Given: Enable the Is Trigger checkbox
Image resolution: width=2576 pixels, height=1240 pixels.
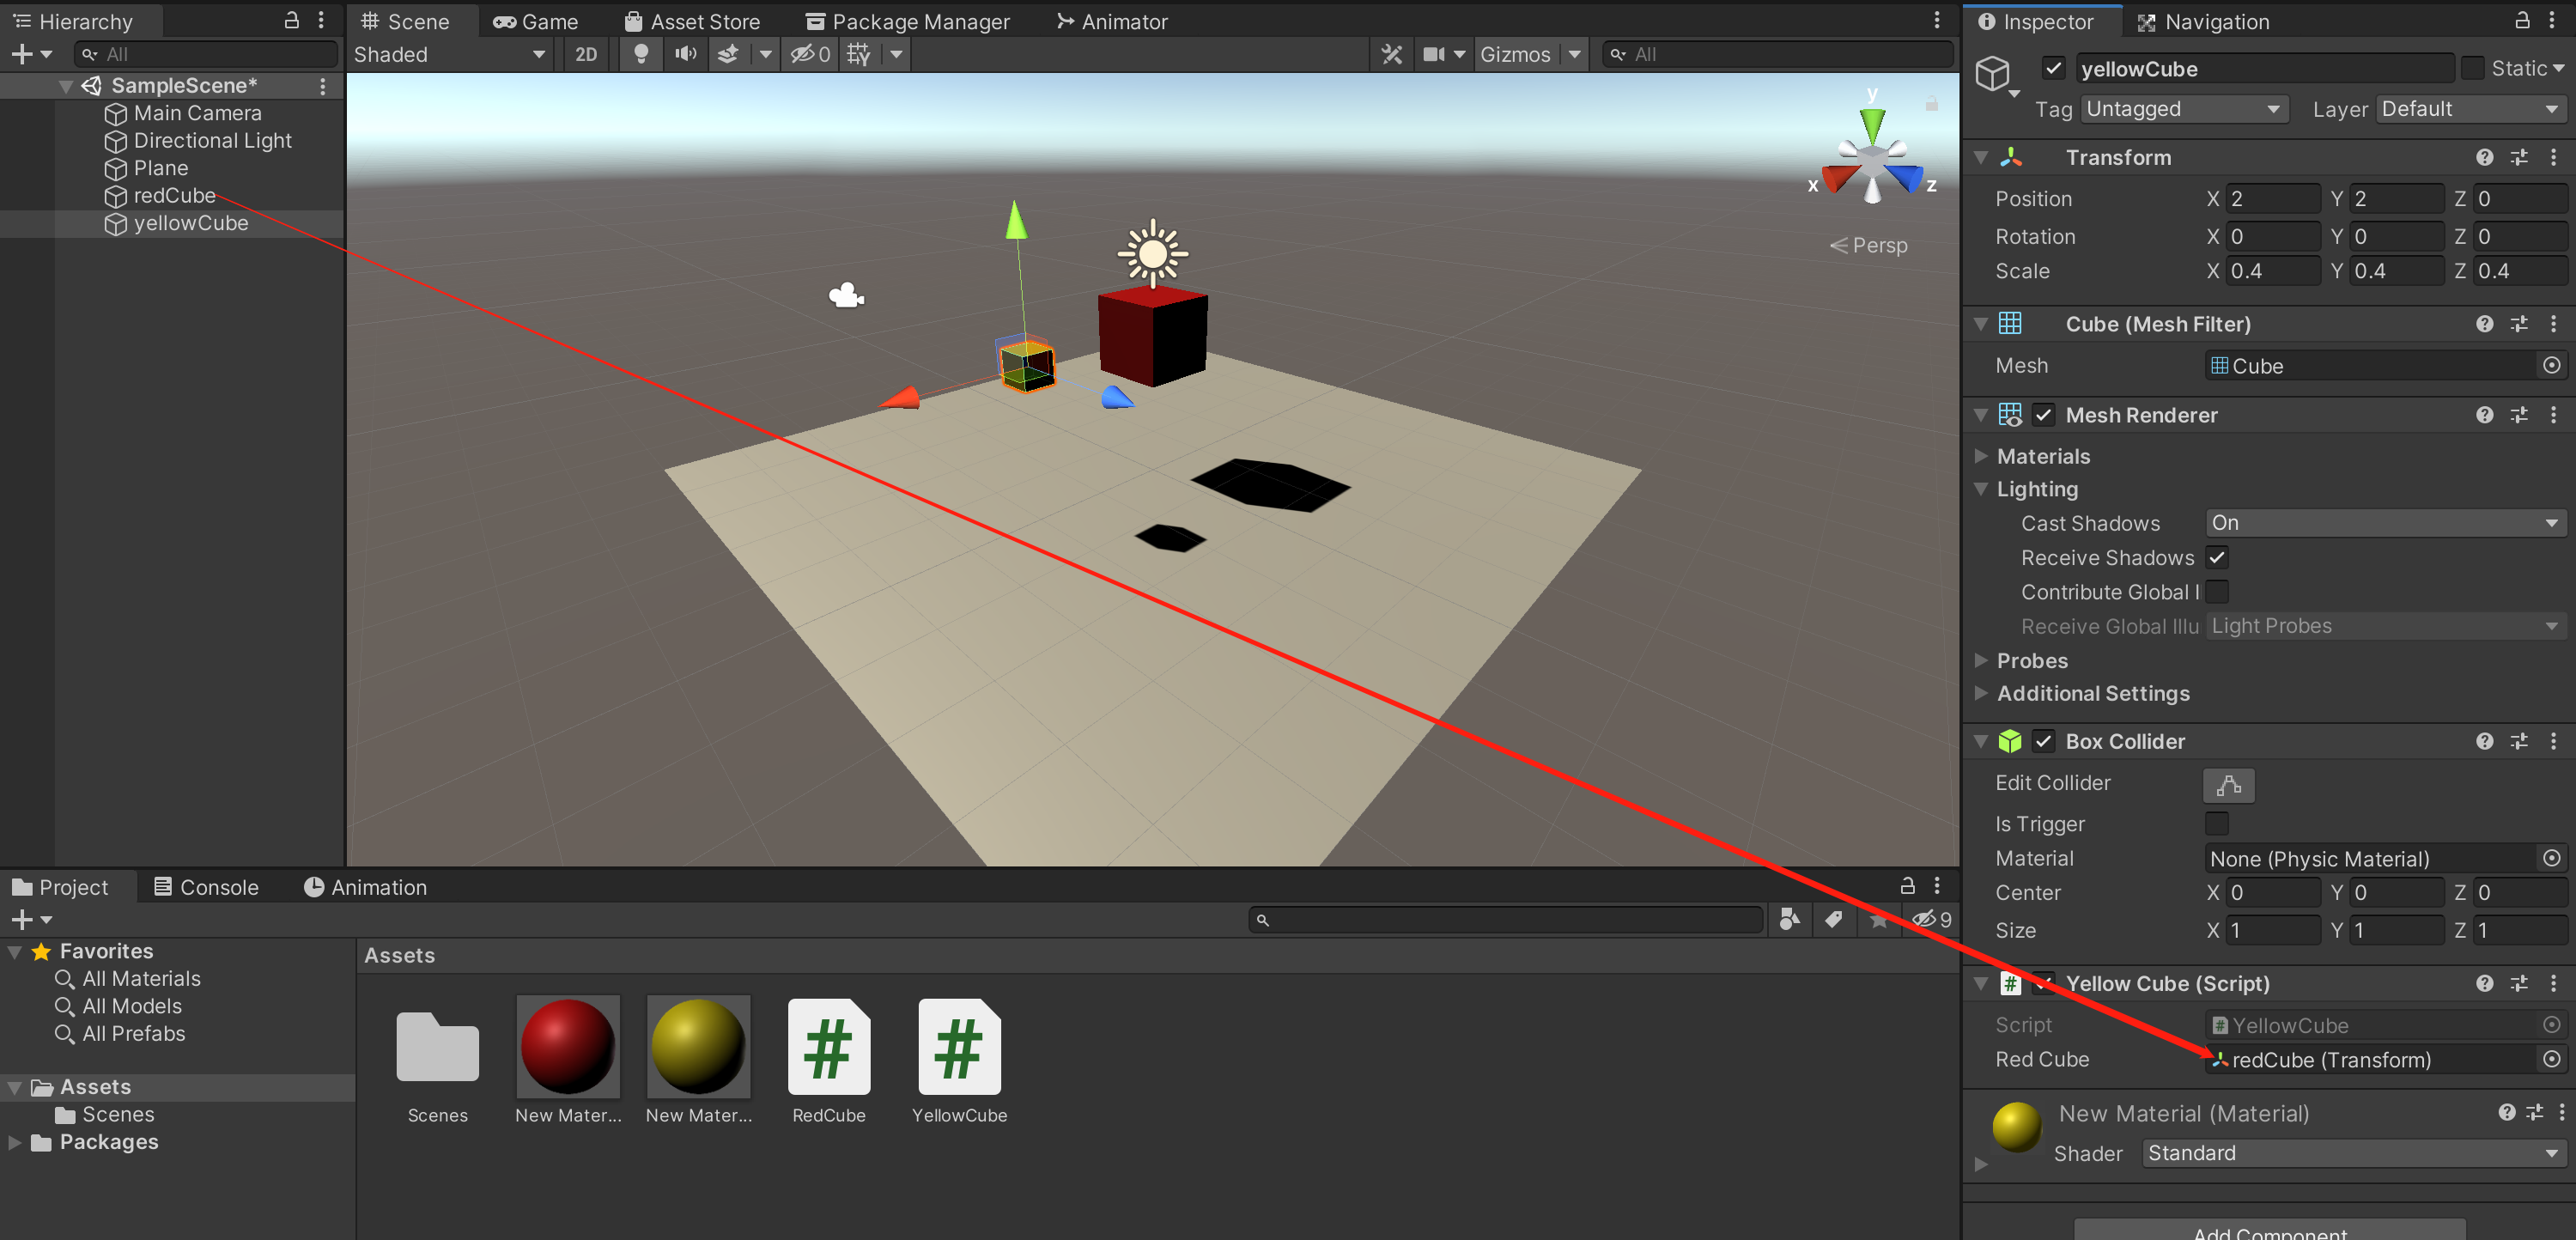Looking at the screenshot, I should [2216, 824].
